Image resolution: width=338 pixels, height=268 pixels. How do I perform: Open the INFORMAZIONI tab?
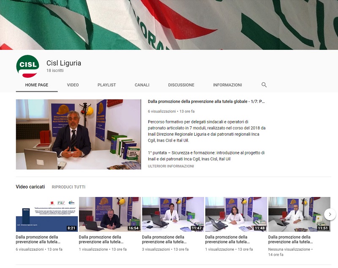(227, 85)
